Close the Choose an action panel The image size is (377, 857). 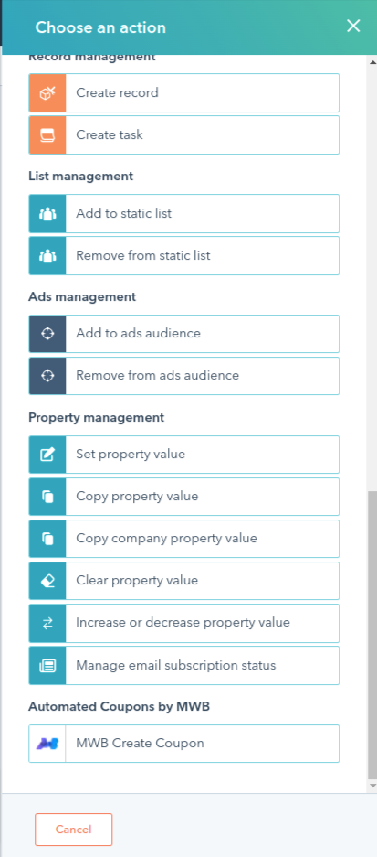point(353,26)
